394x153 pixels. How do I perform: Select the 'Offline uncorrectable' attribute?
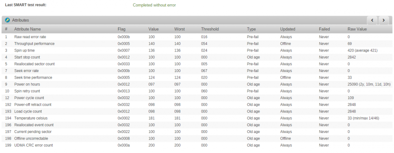[x=31, y=138]
